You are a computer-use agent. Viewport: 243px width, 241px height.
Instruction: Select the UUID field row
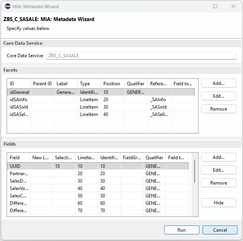pos(15,166)
